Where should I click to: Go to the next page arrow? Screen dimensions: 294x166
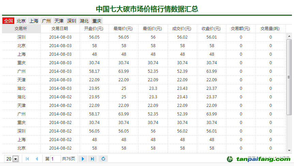click(x=83, y=159)
